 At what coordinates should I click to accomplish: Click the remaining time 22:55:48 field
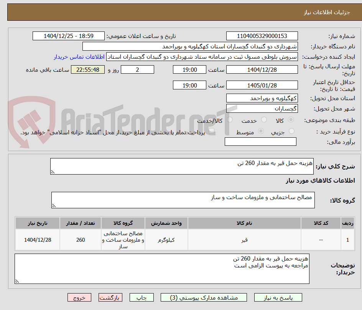[x=88, y=69]
